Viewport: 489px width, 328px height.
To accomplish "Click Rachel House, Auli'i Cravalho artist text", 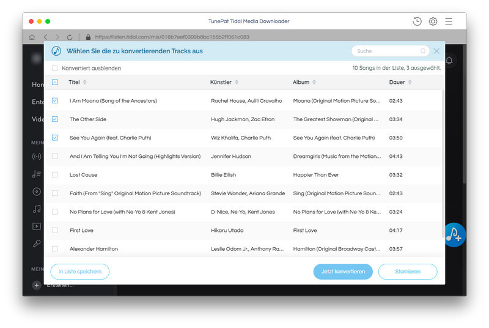I will [x=246, y=101].
